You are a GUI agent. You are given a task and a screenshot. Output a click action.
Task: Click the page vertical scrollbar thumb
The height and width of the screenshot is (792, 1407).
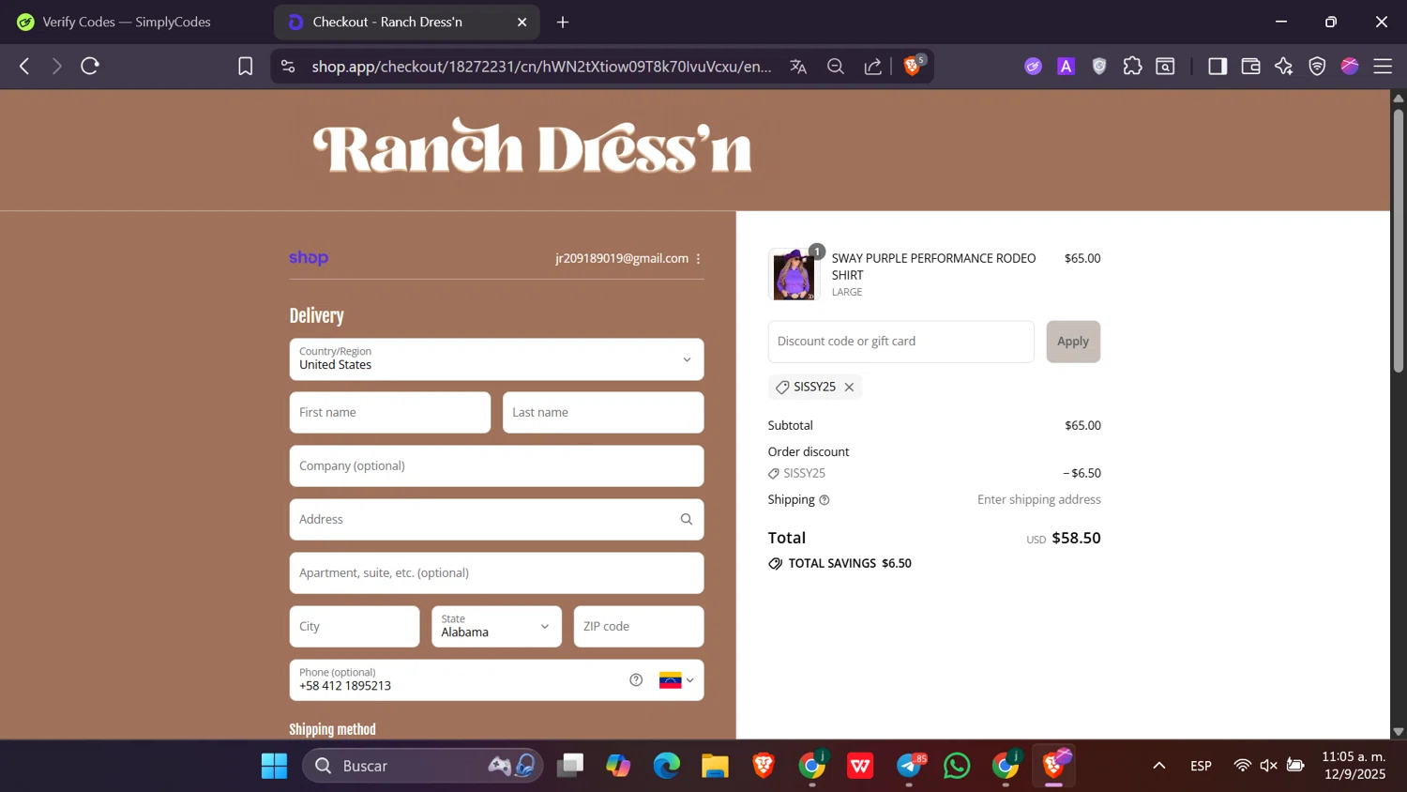pos(1398,240)
